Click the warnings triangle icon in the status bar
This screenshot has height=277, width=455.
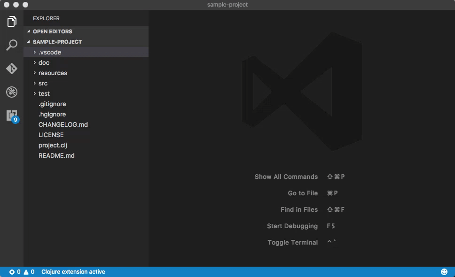[26, 272]
